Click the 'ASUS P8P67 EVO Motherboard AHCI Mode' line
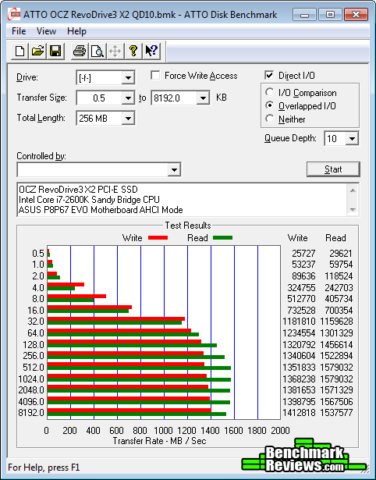 point(101,210)
